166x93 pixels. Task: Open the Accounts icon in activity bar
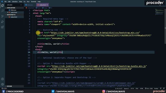pos(2,79)
